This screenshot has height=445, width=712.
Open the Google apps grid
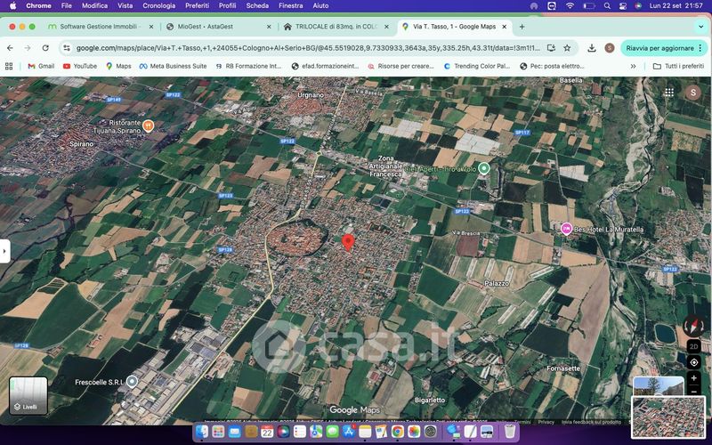point(669,92)
